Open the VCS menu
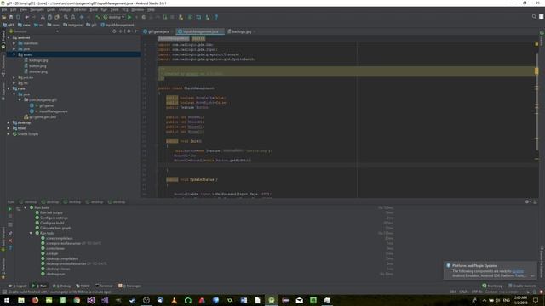Image resolution: width=545 pixels, height=306 pixels. point(125,9)
